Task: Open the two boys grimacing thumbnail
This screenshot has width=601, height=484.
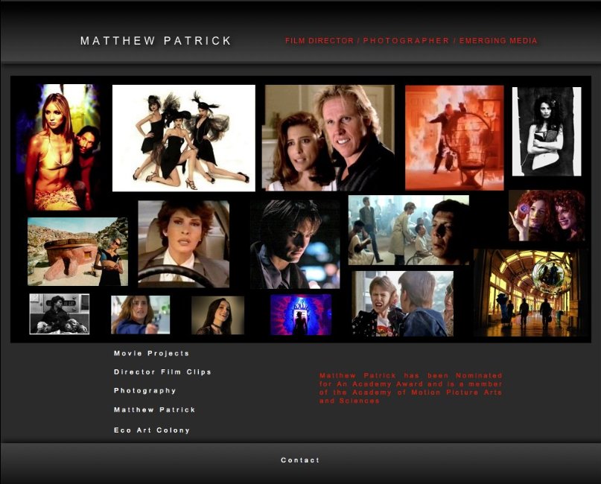Action: 402,303
